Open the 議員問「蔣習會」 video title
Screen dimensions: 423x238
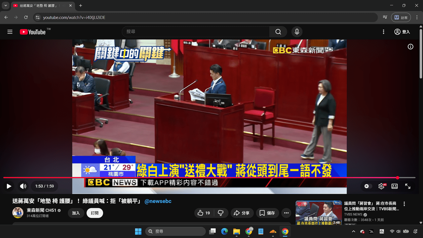(x=371, y=206)
